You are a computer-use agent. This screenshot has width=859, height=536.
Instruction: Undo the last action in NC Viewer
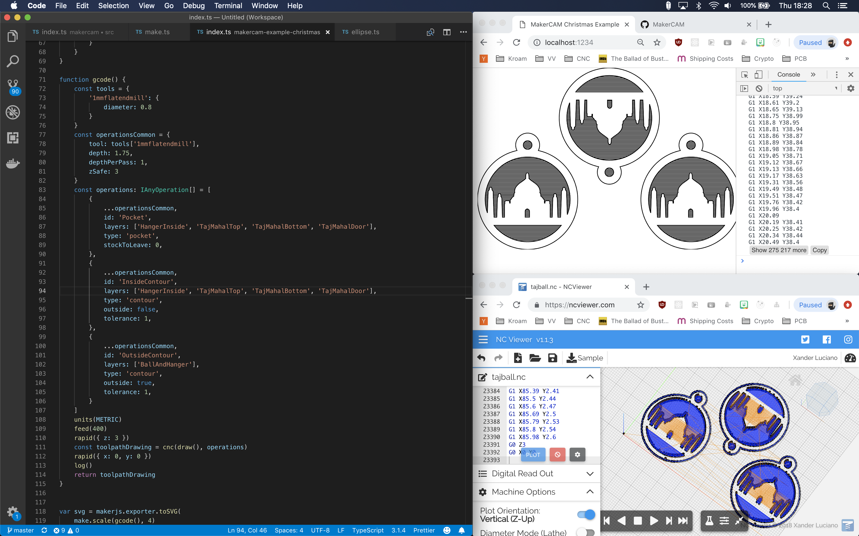coord(481,358)
